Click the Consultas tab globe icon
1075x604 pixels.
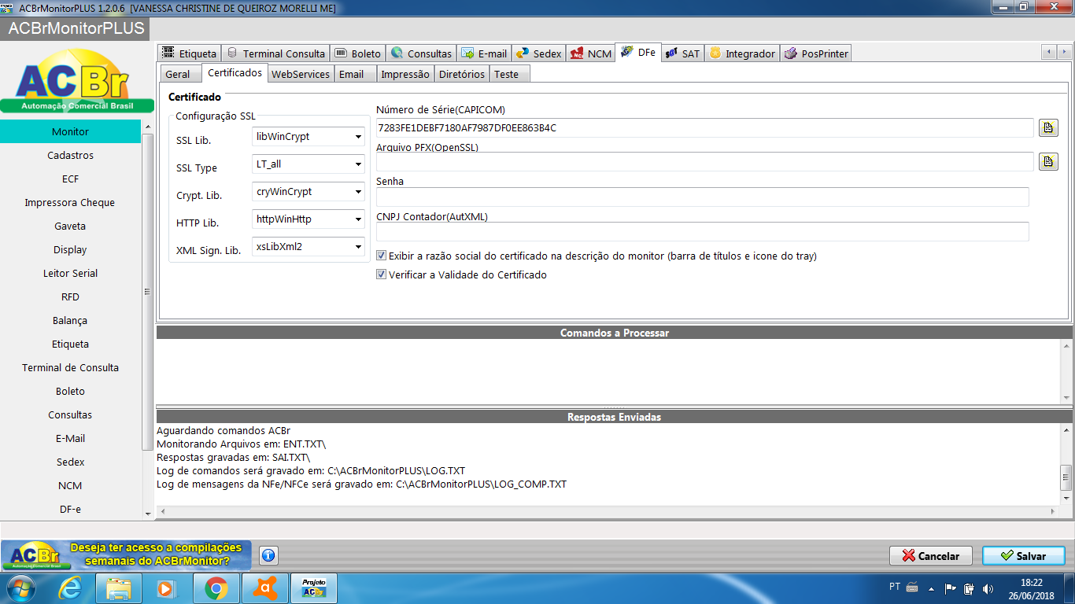(x=397, y=53)
